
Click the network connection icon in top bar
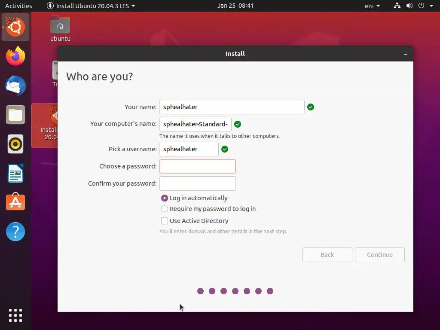point(397,6)
